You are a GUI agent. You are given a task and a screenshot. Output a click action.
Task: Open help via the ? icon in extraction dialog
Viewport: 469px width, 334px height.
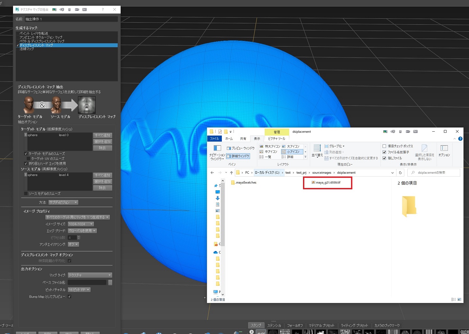[103, 9]
